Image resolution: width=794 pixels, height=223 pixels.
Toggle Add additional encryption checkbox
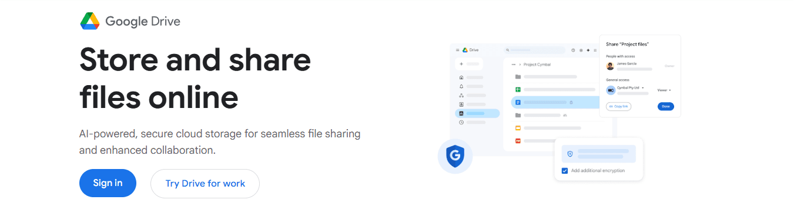click(565, 171)
